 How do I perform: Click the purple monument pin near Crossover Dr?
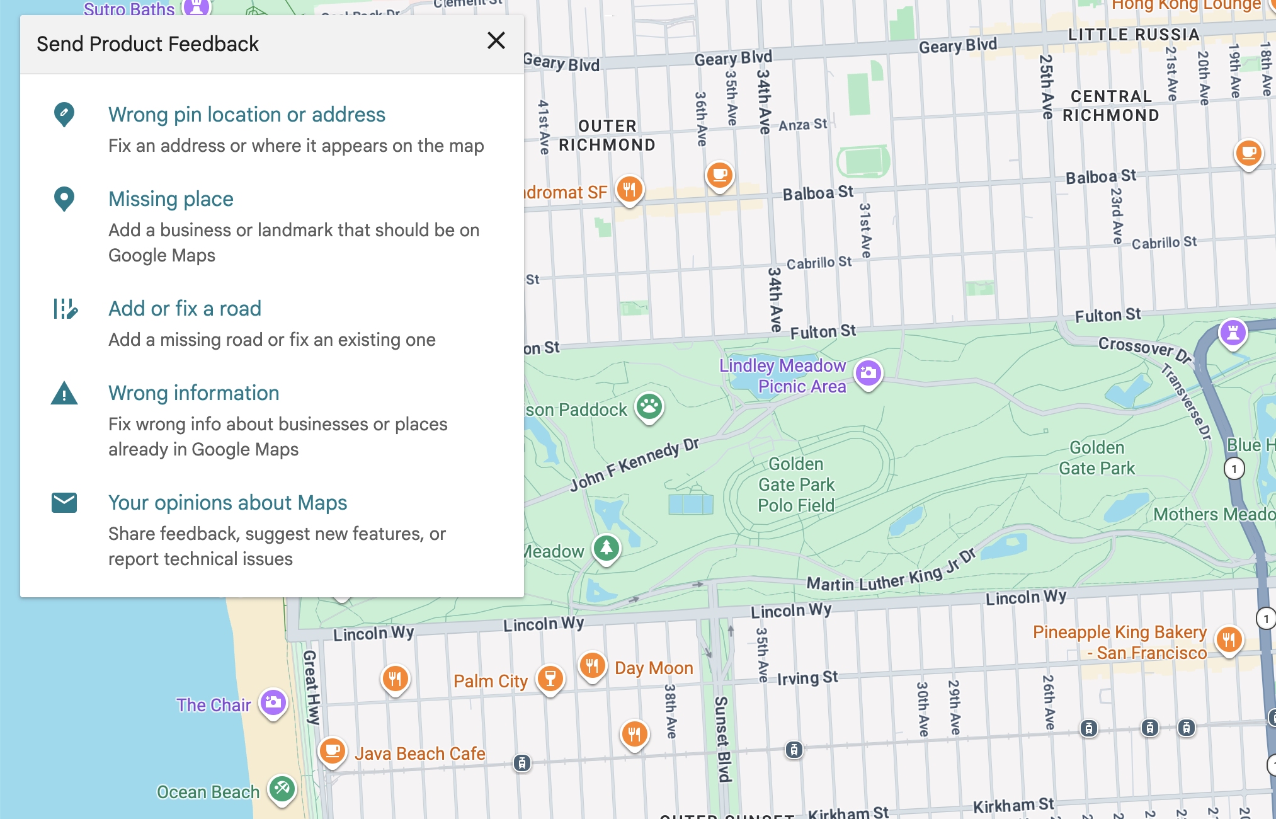coord(1233,333)
